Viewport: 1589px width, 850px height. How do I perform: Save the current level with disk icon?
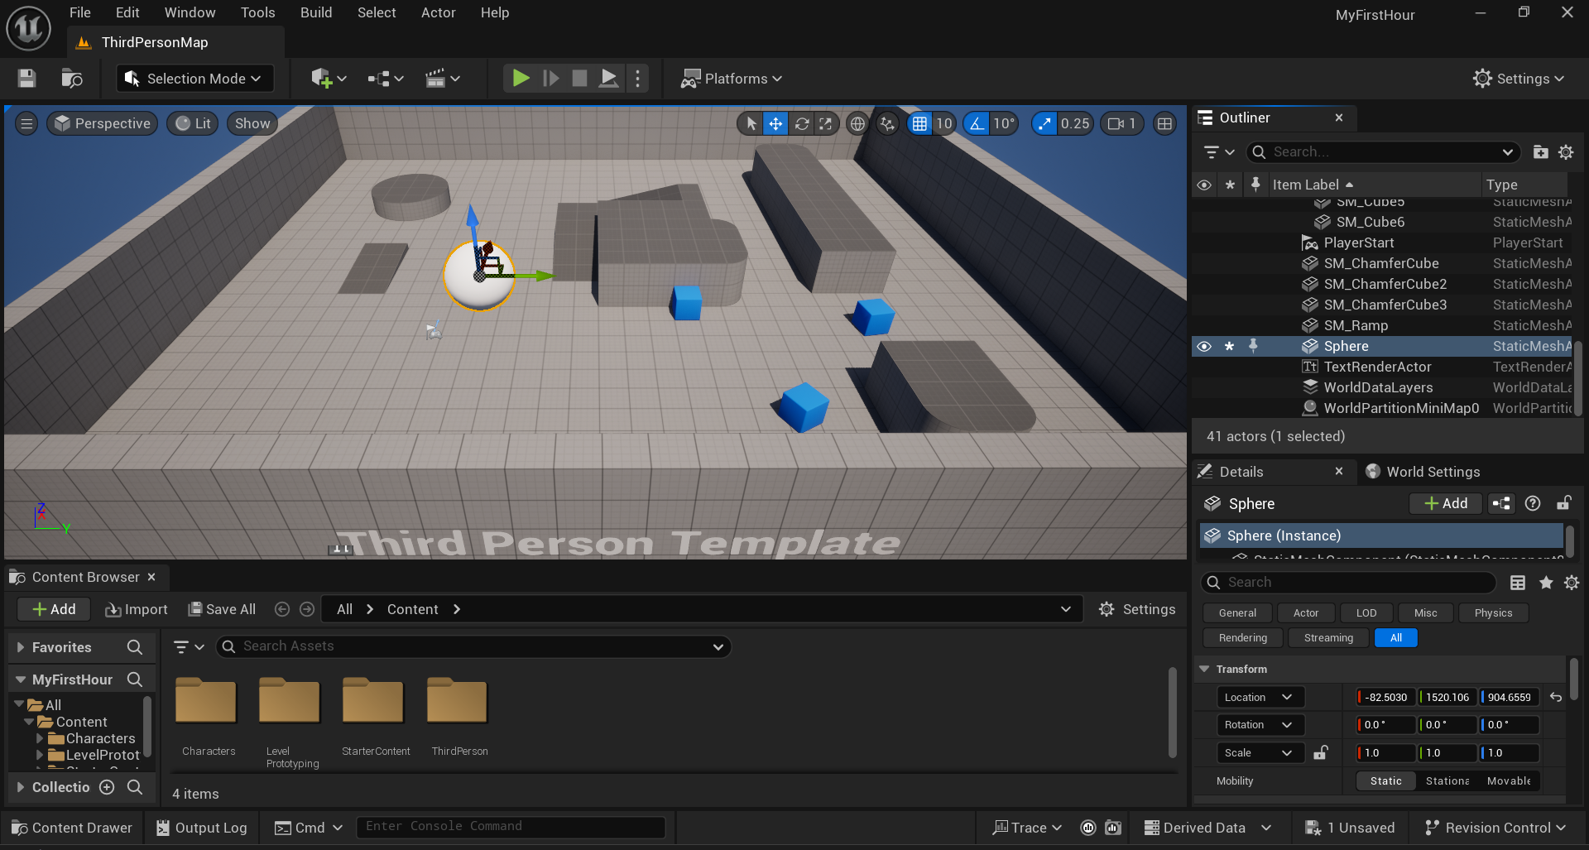point(26,79)
